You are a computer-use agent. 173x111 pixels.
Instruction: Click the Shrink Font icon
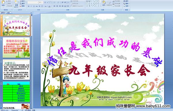(48, 2)
